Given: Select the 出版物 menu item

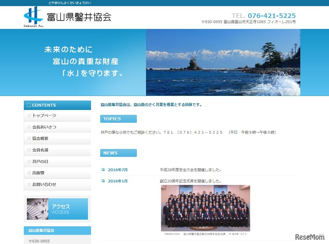Looking at the screenshot, I should click(57, 173).
